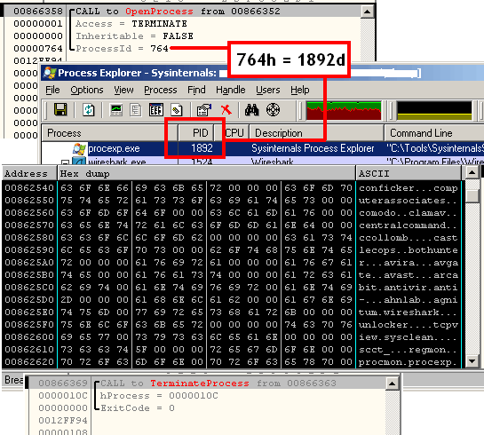Click the 'ProcessId = 764' argument line
484x435 pixels.
point(122,49)
